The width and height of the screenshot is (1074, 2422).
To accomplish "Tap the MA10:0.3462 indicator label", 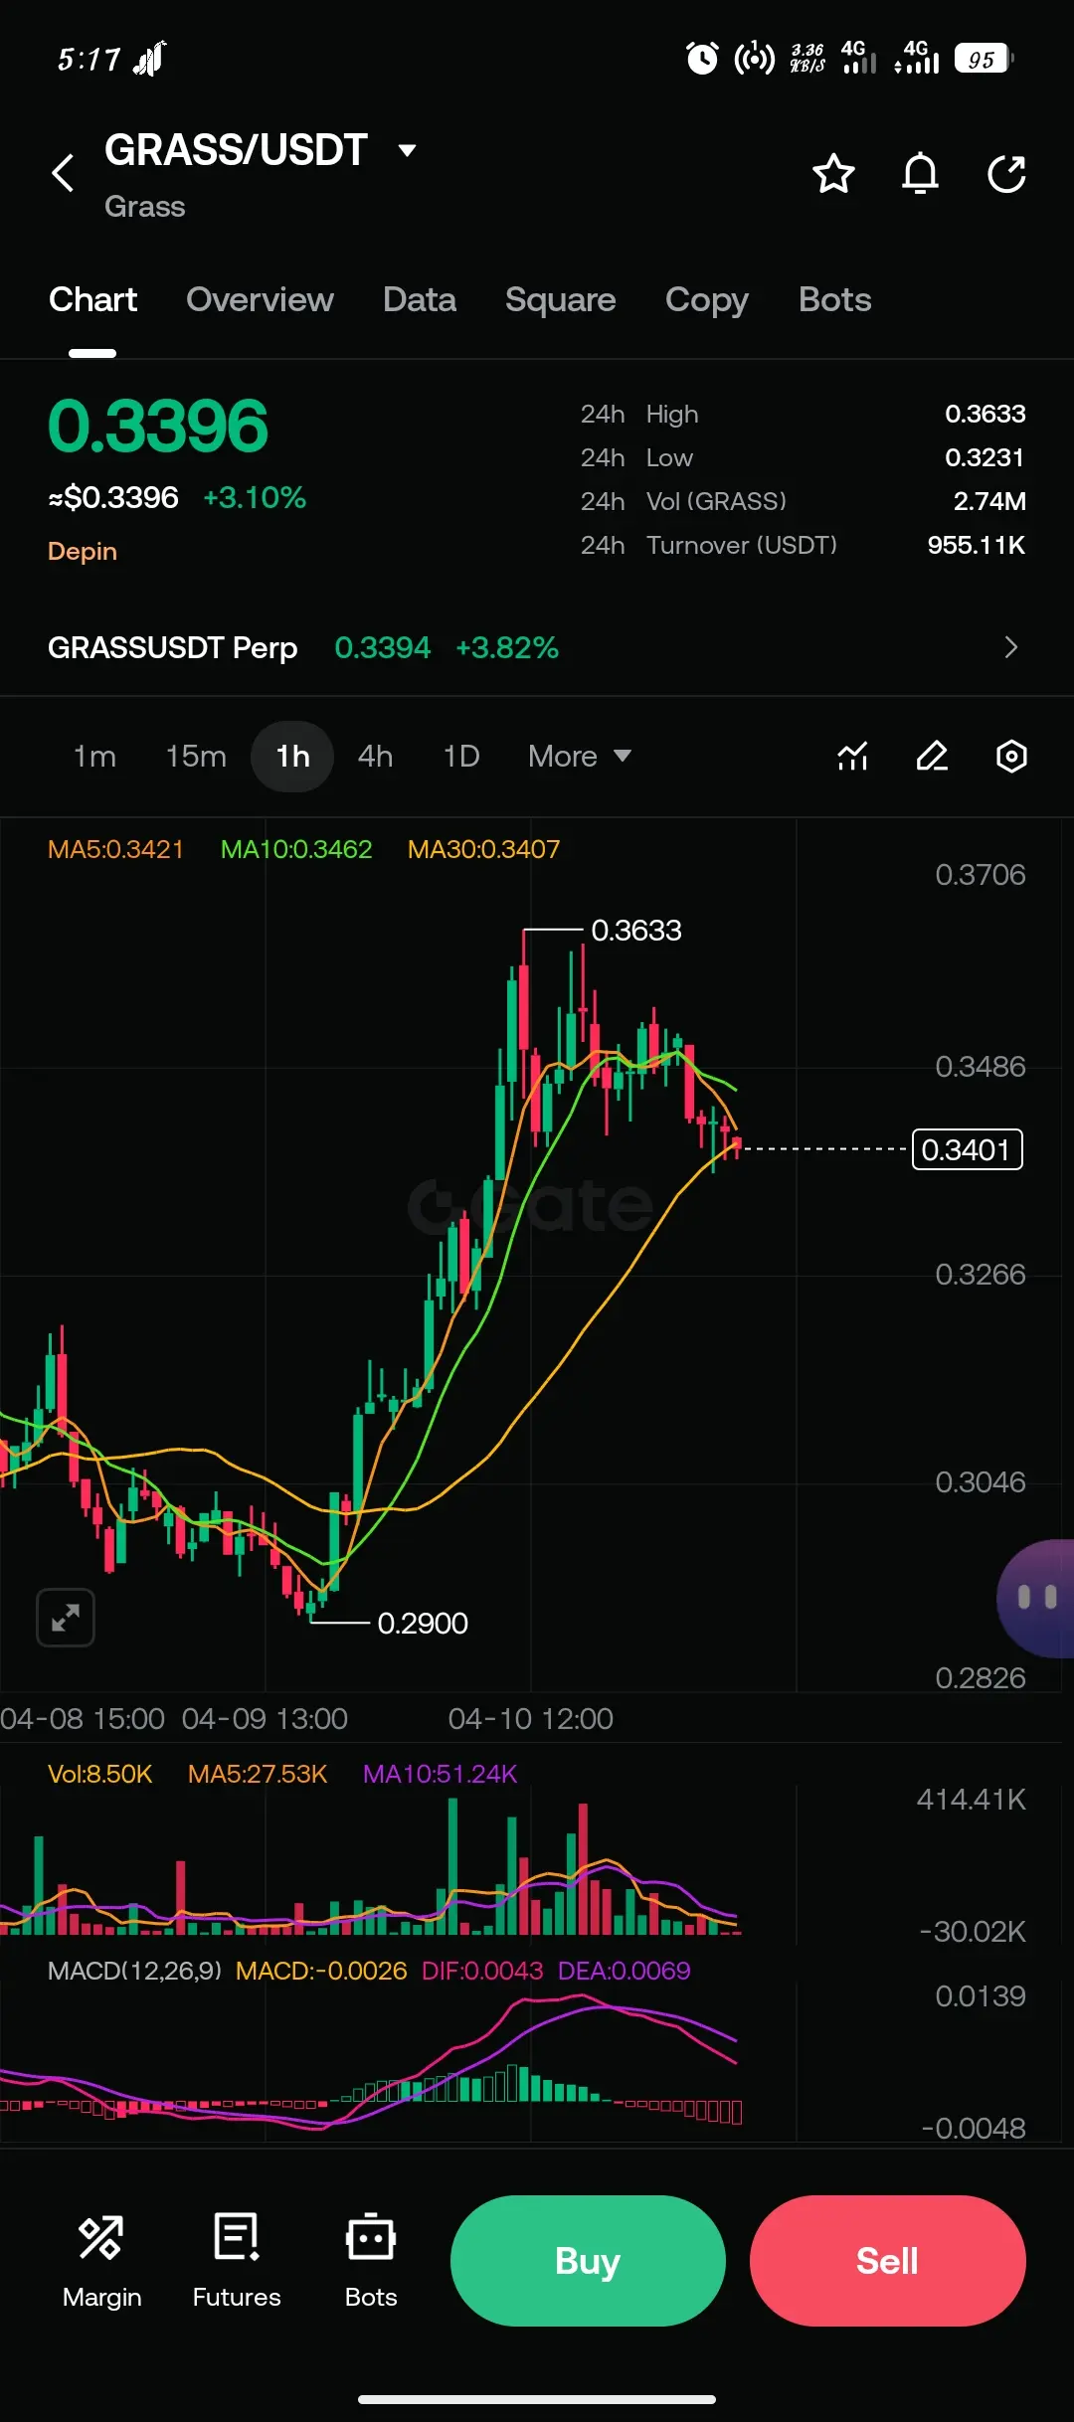I will point(296,849).
